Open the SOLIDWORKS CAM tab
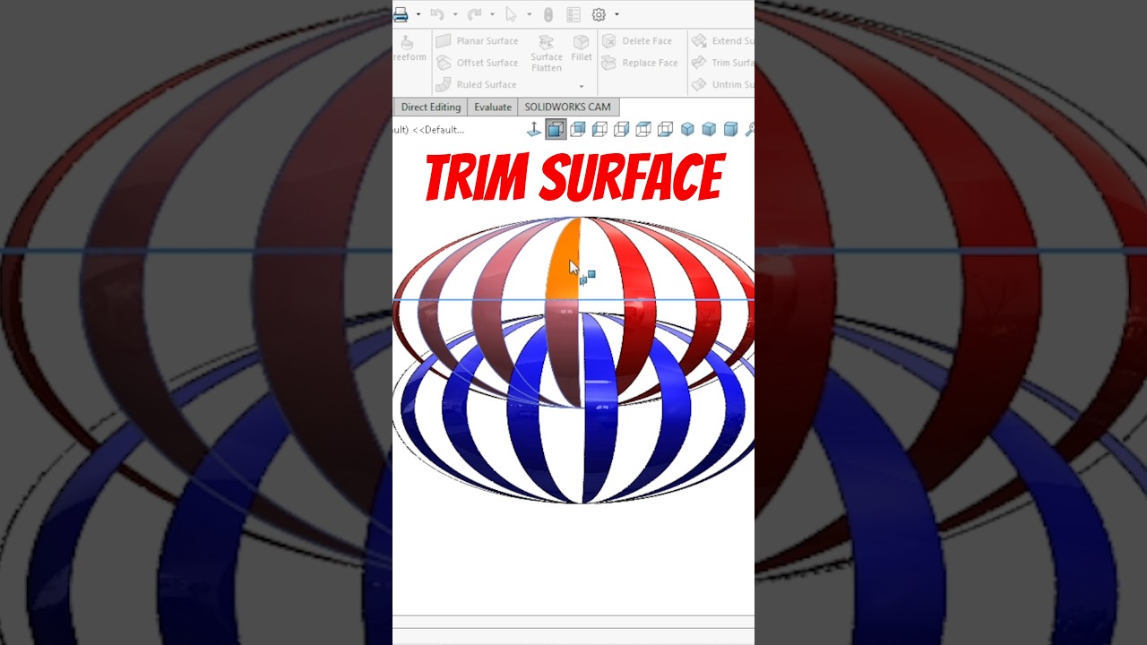 click(567, 107)
